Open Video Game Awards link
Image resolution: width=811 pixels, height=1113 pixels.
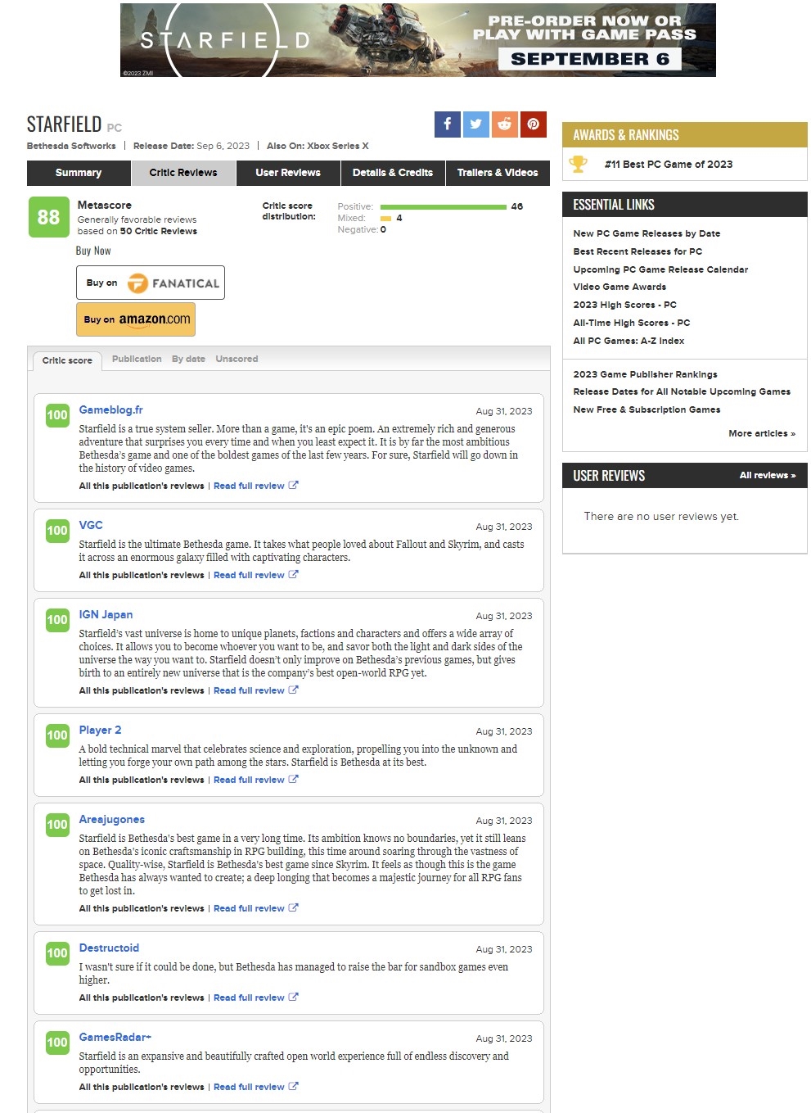[x=620, y=287]
